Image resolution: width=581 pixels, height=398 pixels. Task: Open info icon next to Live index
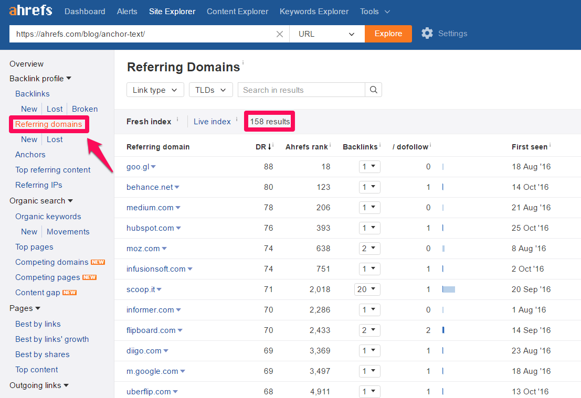[237, 119]
